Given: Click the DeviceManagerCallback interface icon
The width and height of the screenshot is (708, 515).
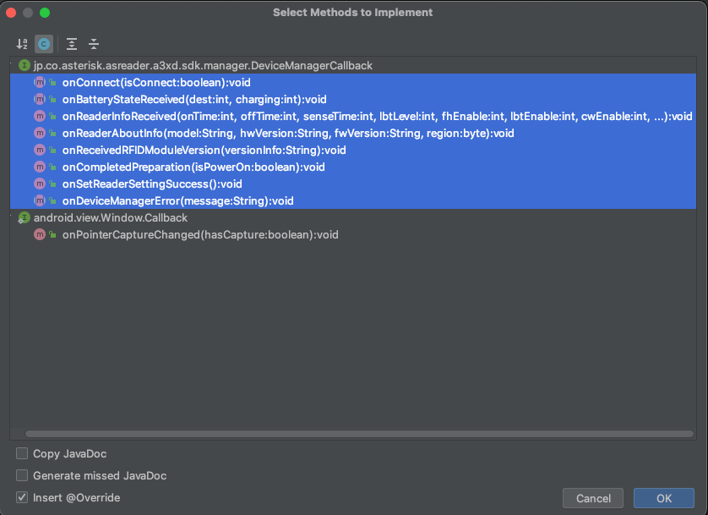Looking at the screenshot, I should point(25,65).
